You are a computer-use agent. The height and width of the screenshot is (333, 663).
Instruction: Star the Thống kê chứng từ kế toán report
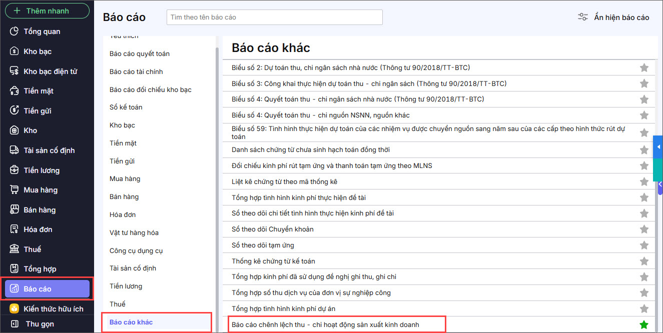[644, 261]
